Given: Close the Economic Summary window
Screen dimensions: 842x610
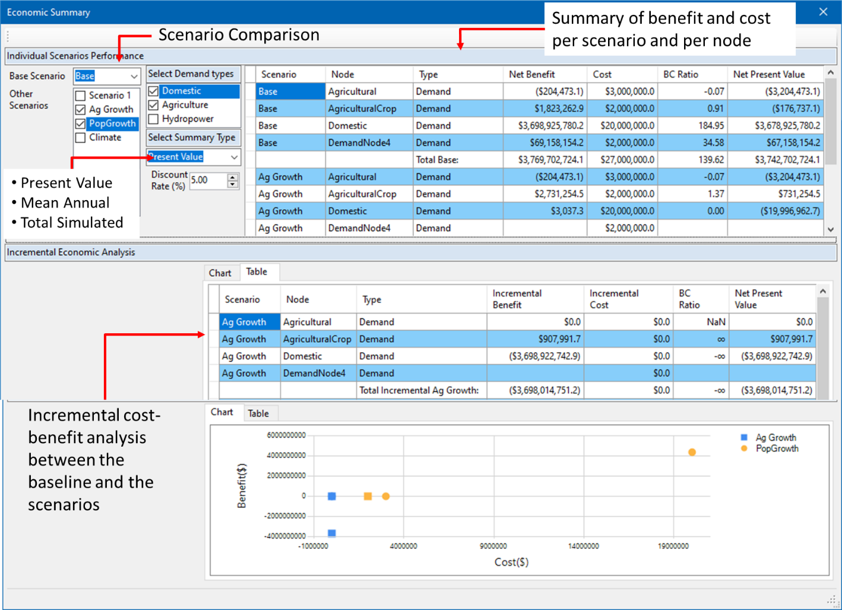Looking at the screenshot, I should coord(823,12).
